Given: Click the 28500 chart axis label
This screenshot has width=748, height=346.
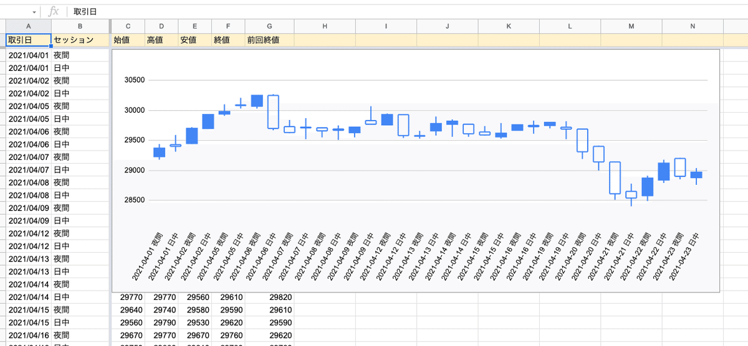Looking at the screenshot, I should tap(135, 200).
